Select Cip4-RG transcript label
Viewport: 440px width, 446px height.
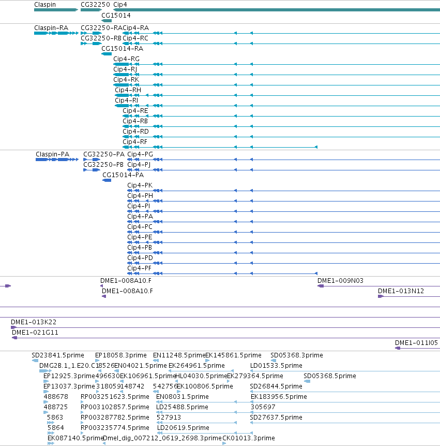click(126, 59)
